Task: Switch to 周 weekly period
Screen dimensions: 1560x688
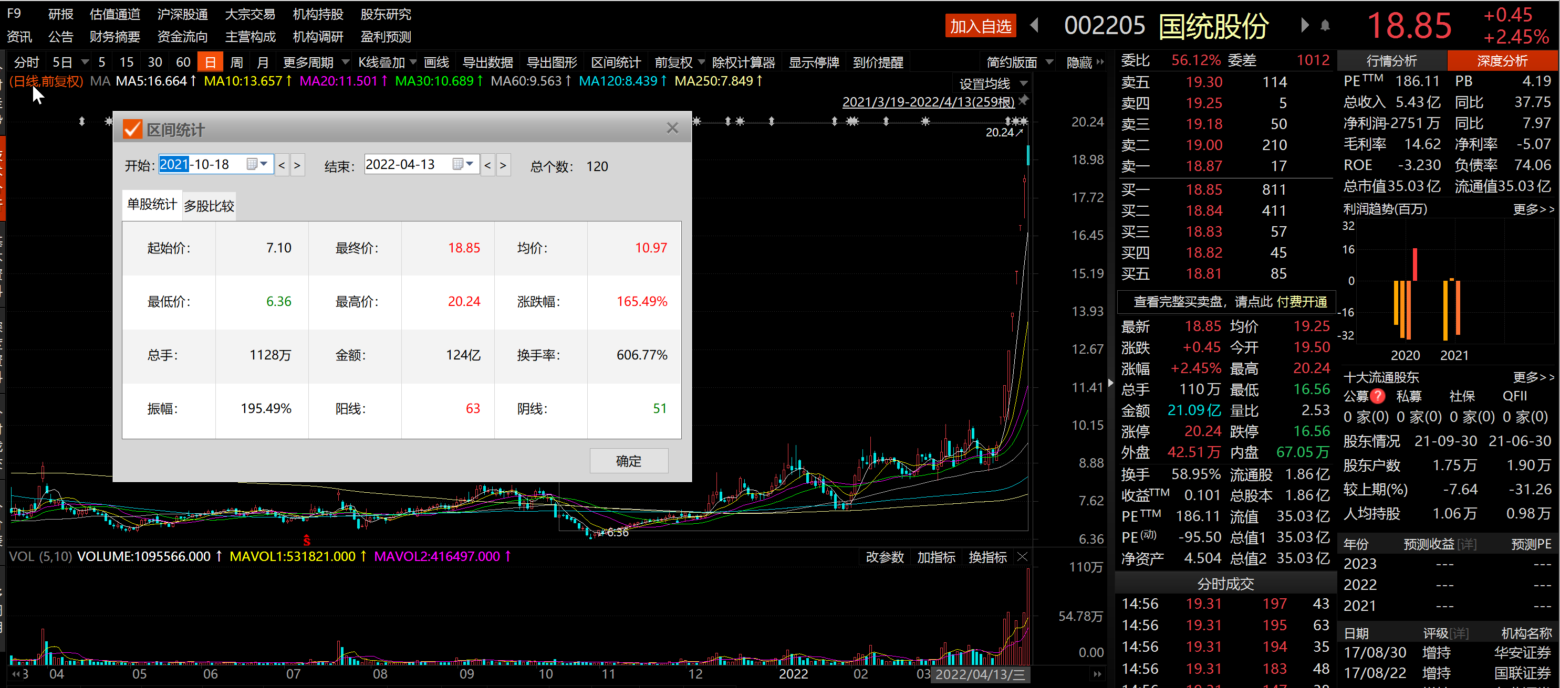Action: [x=237, y=62]
